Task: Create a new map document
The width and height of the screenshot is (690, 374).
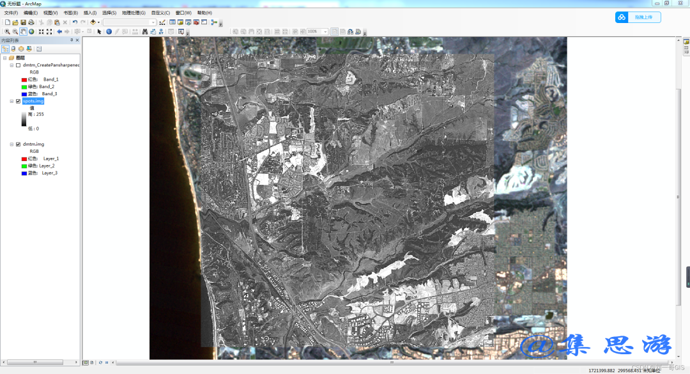Action: pos(8,22)
